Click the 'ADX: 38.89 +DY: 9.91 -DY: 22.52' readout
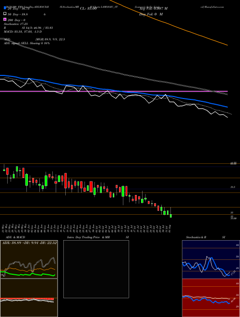This screenshot has width=240, height=317. 29,243
